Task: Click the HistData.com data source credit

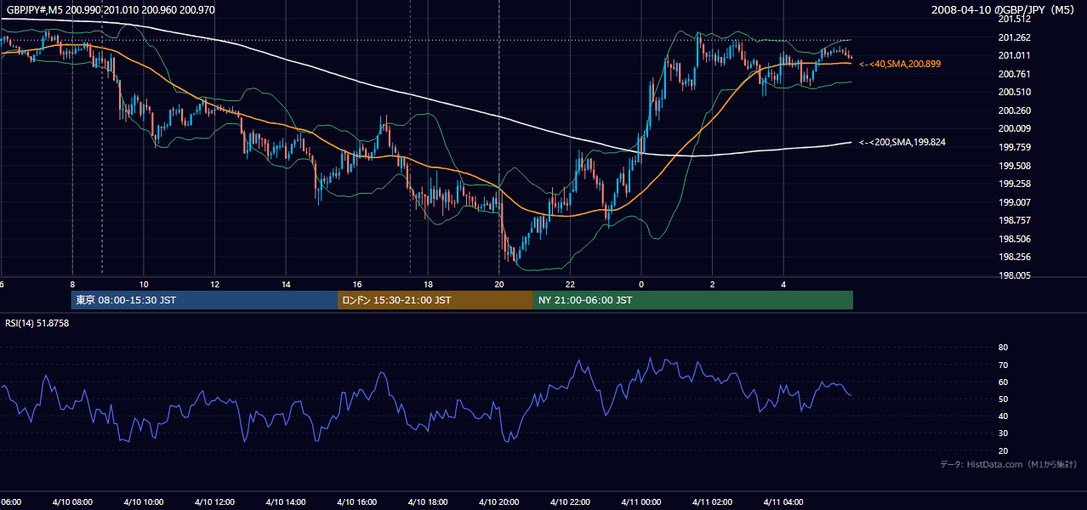Action: click(1009, 464)
